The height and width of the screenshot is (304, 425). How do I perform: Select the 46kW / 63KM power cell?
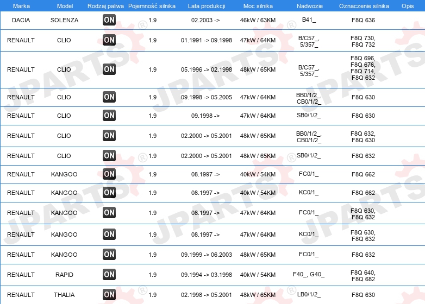pos(258,20)
